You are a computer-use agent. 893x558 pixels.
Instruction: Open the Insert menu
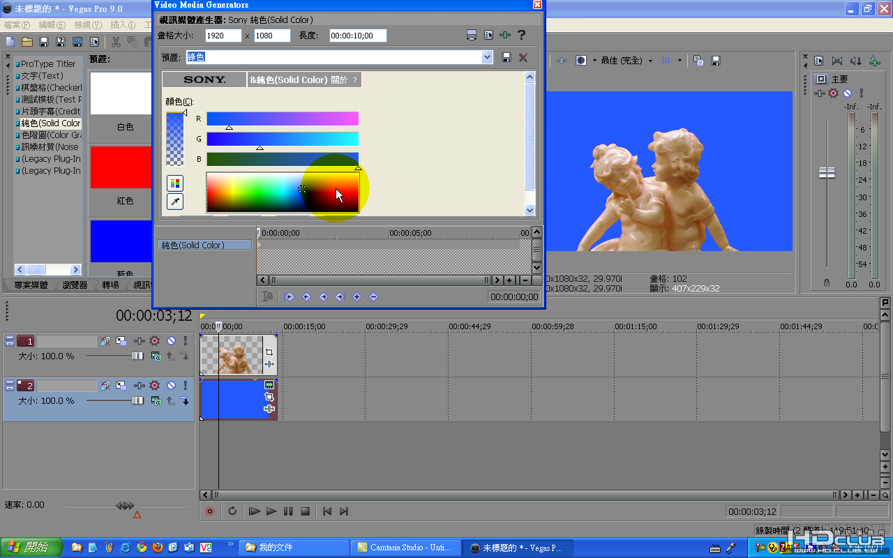pos(123,25)
